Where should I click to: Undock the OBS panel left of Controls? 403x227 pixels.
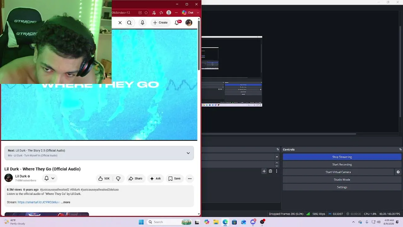click(278, 149)
